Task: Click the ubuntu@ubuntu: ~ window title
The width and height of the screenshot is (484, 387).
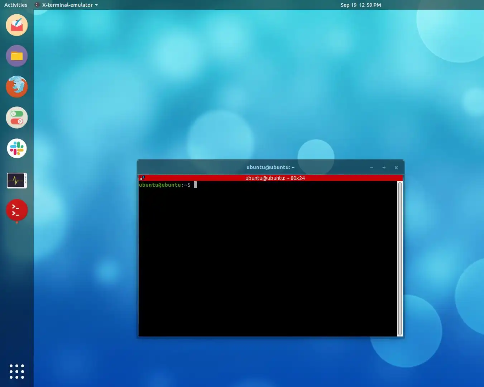Action: point(270,167)
